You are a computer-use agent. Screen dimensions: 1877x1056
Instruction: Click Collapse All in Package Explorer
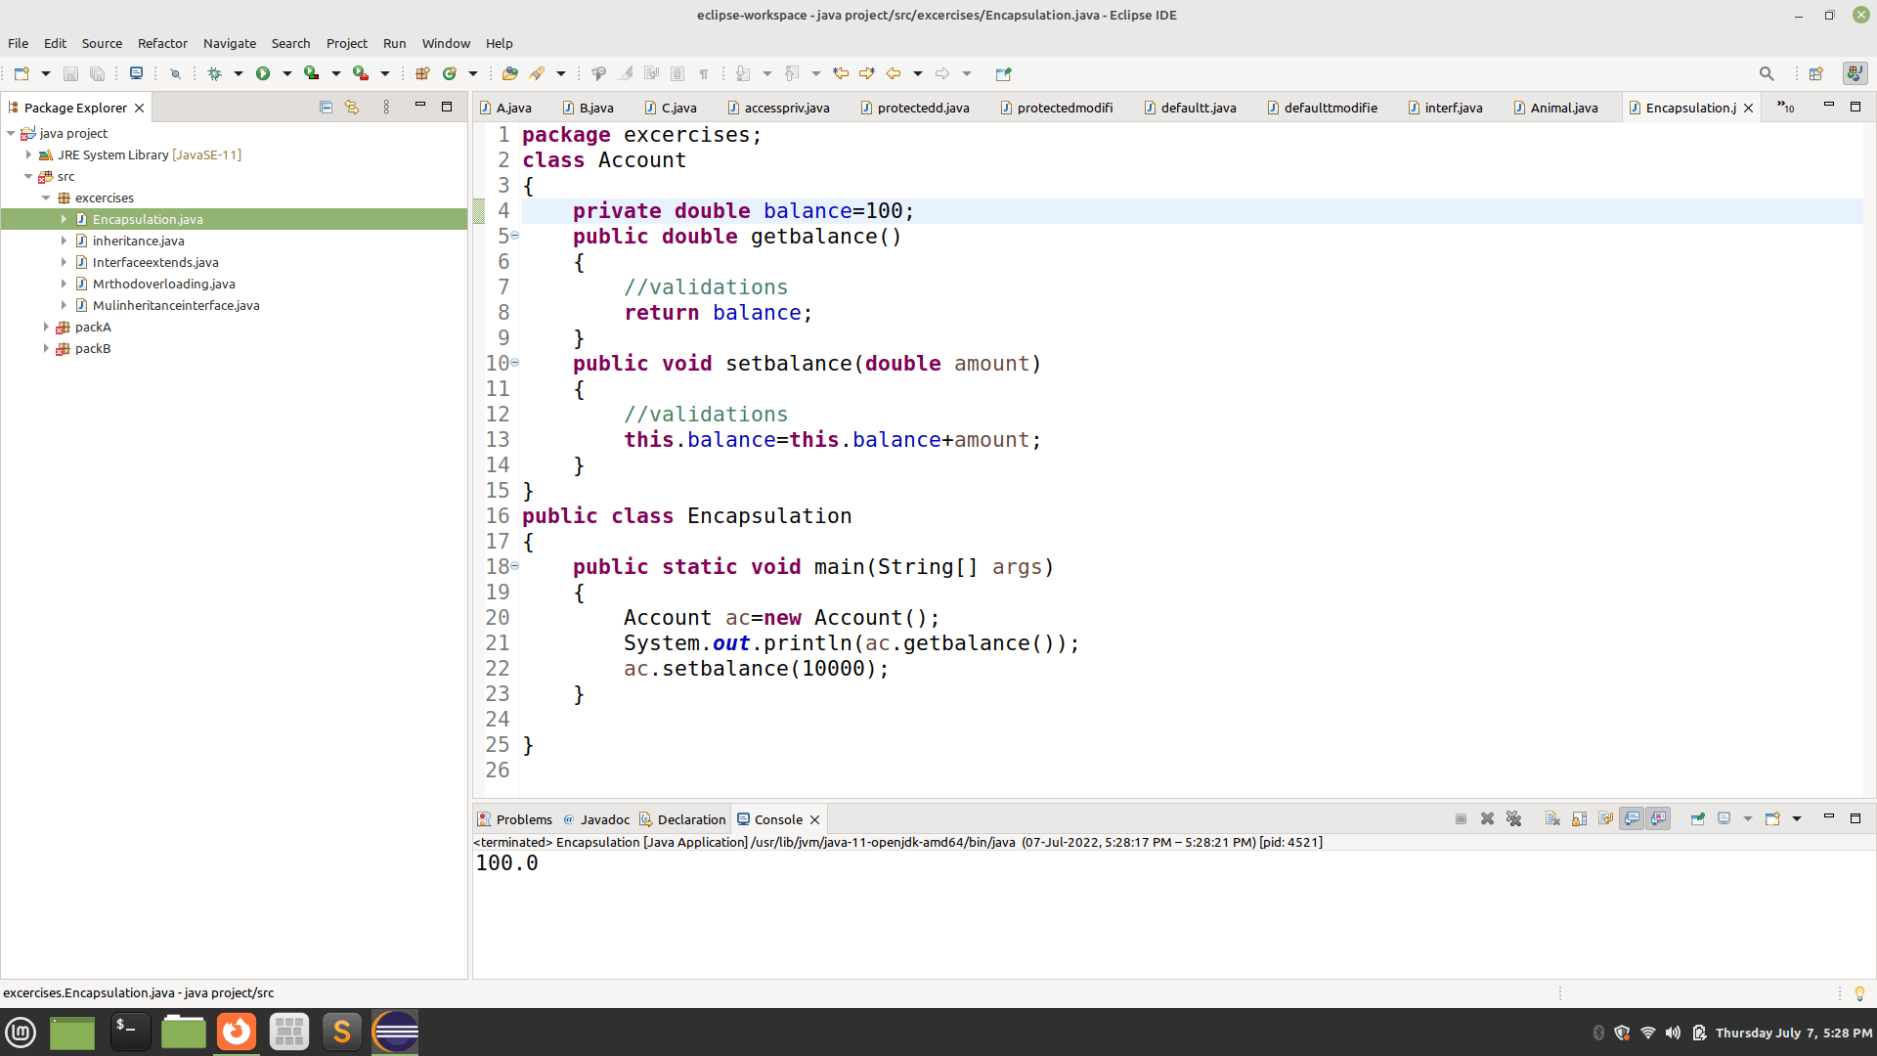pyautogui.click(x=326, y=108)
